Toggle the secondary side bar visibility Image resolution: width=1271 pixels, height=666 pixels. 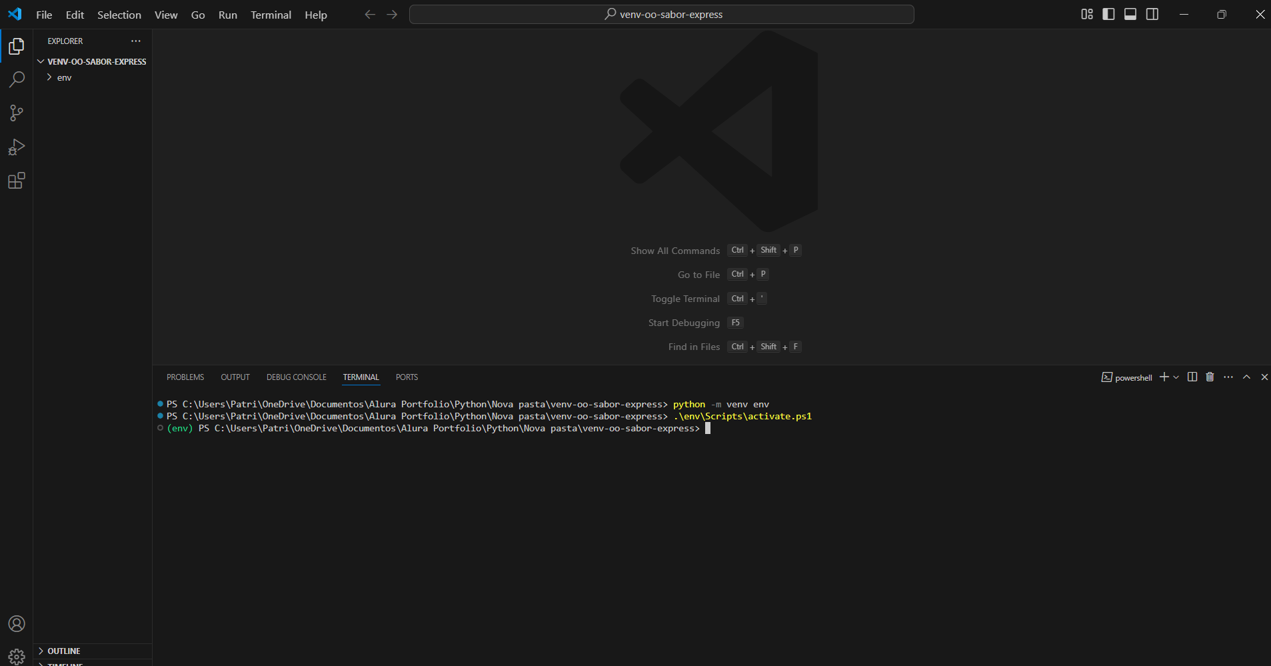point(1152,14)
